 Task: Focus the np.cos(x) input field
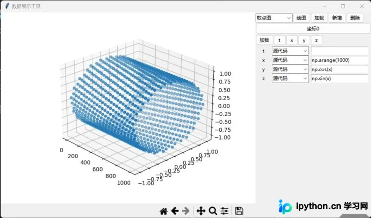point(339,70)
